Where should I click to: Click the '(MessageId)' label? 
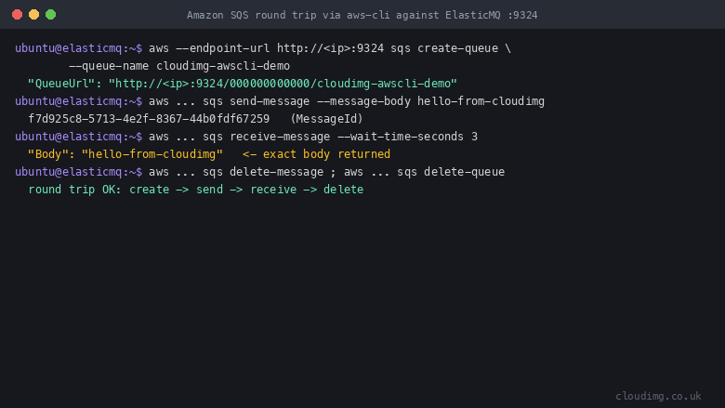coord(327,119)
